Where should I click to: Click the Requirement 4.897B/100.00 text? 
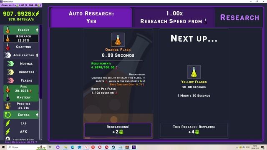click(x=104, y=65)
